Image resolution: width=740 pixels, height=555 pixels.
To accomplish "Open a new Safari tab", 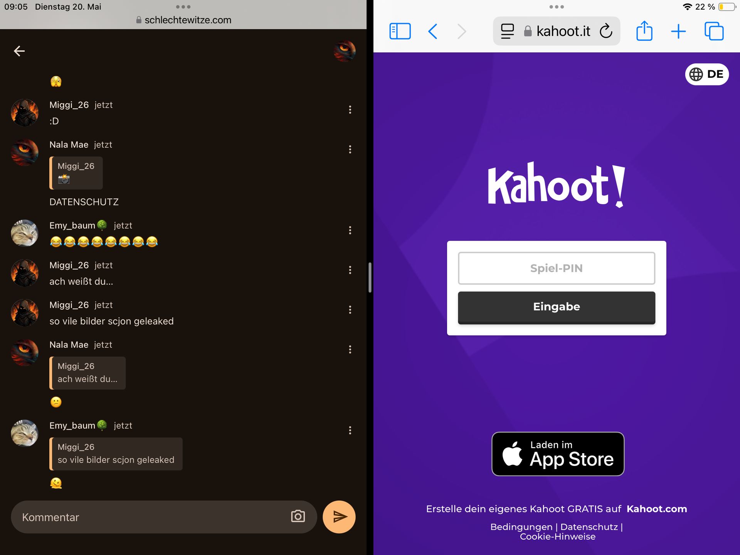I will click(x=678, y=31).
